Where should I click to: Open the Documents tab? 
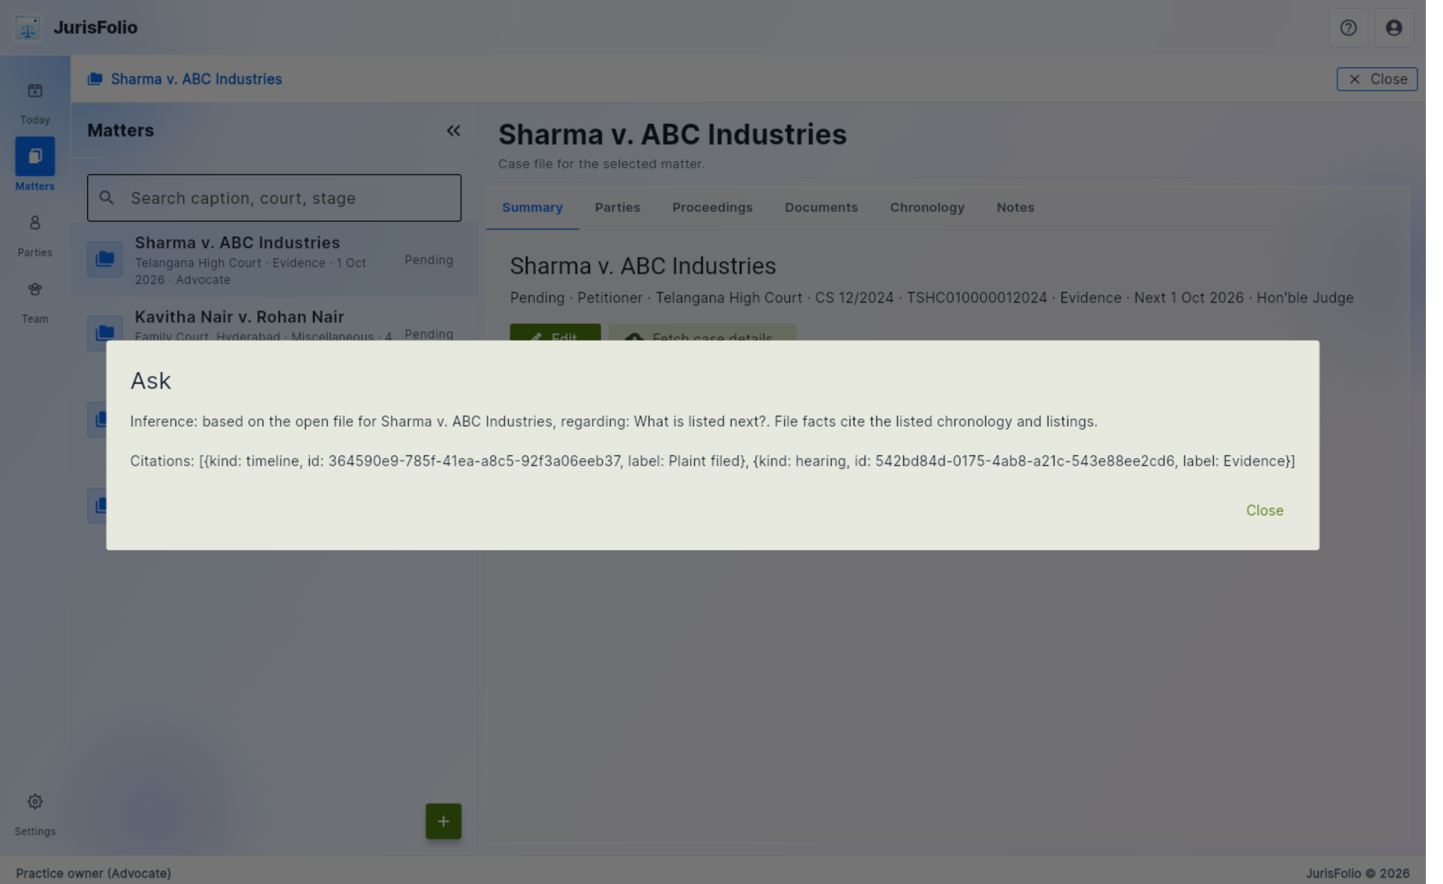pyautogui.click(x=821, y=208)
